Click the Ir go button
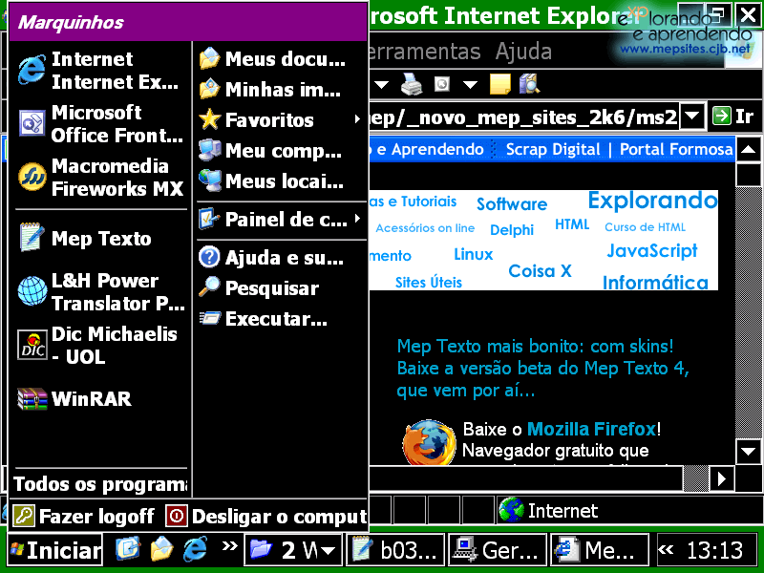The image size is (764, 573). tap(733, 117)
